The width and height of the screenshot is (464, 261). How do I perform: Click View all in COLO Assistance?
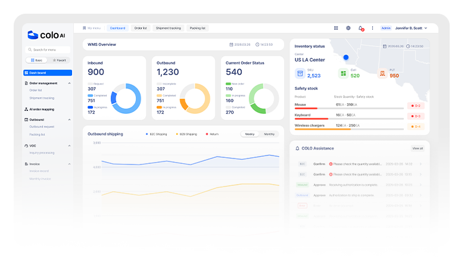[x=418, y=148]
